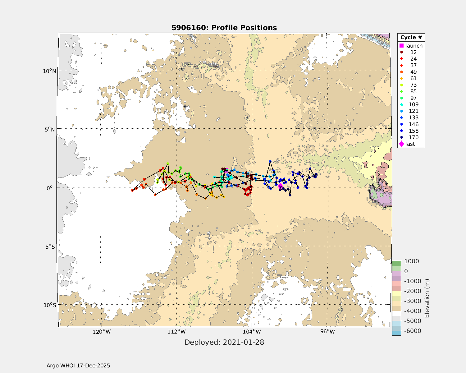
Task: Click the 10°N latitude tick label
Action: point(49,71)
